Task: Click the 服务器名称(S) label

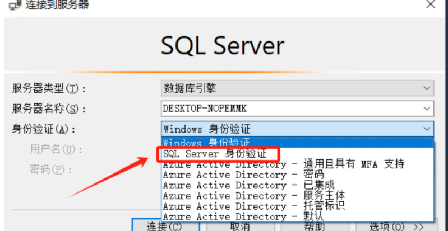Action: pyautogui.click(x=49, y=109)
